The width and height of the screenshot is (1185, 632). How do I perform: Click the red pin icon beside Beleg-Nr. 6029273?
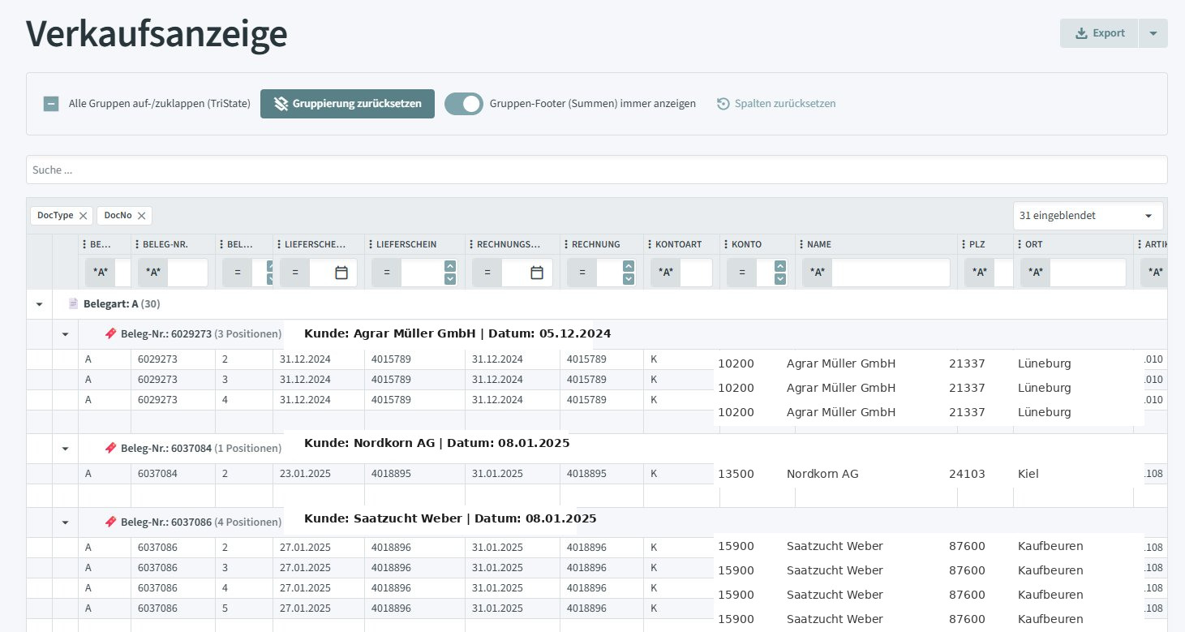[x=111, y=333]
